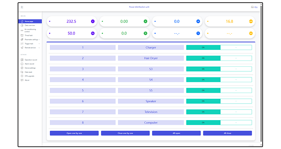Click the blue W power badge
The width and height of the screenshot is (281, 149).
[x=198, y=21]
